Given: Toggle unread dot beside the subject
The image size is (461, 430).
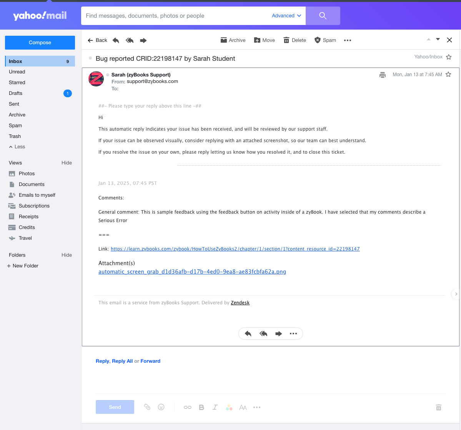Looking at the screenshot, I should (90, 58).
